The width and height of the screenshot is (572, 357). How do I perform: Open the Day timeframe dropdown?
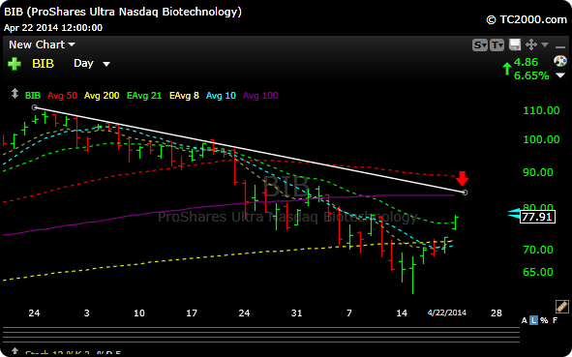92,64
